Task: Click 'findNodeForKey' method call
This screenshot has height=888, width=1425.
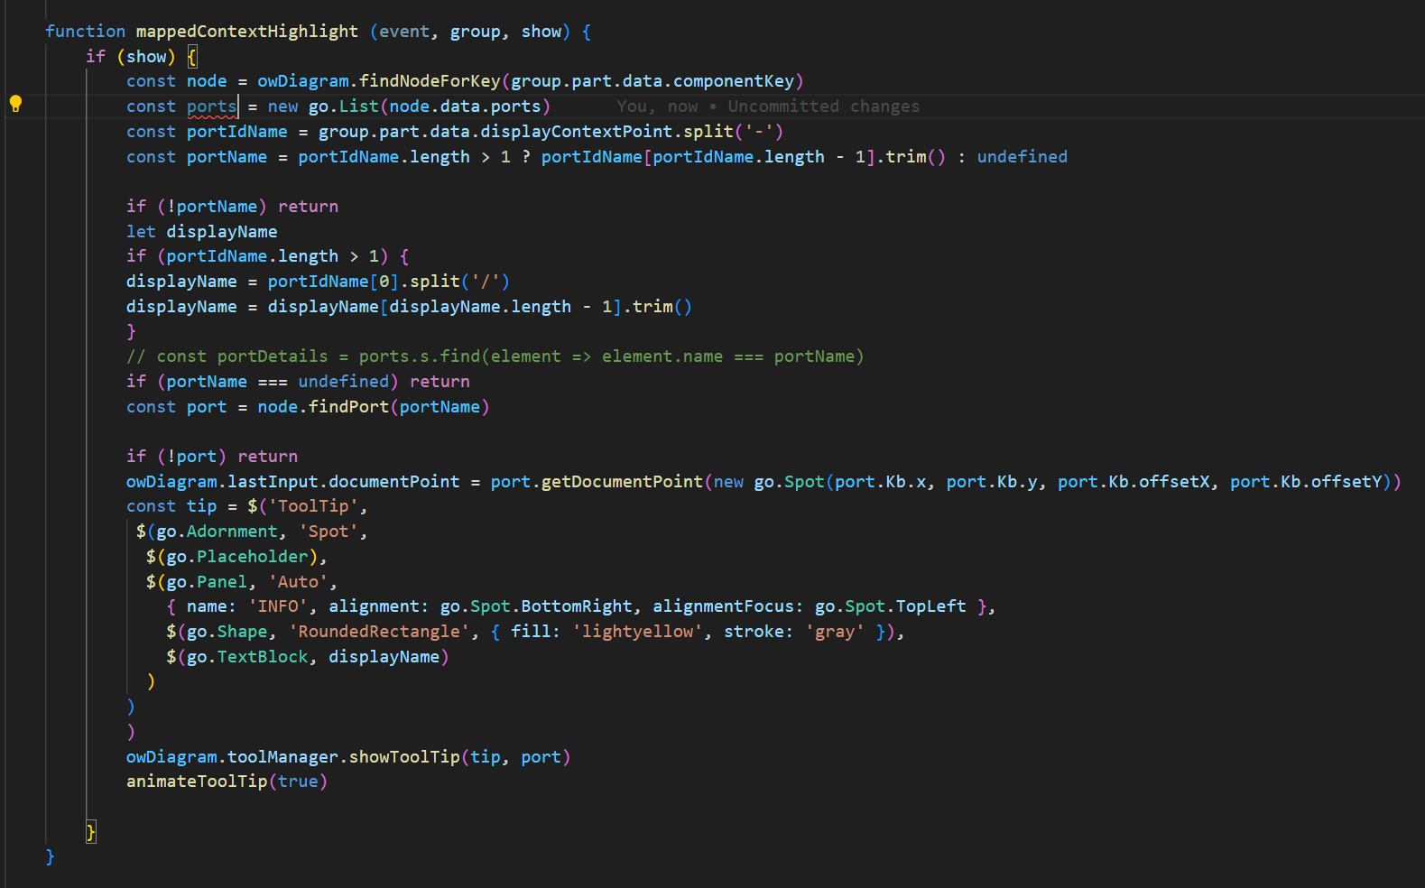Action: point(430,81)
